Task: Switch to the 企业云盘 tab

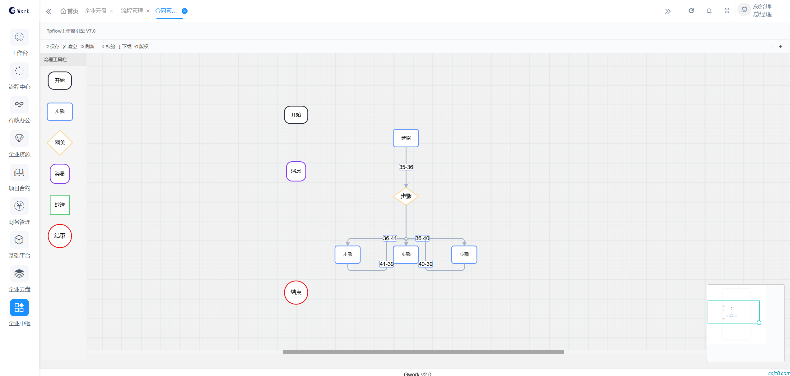Action: point(95,11)
